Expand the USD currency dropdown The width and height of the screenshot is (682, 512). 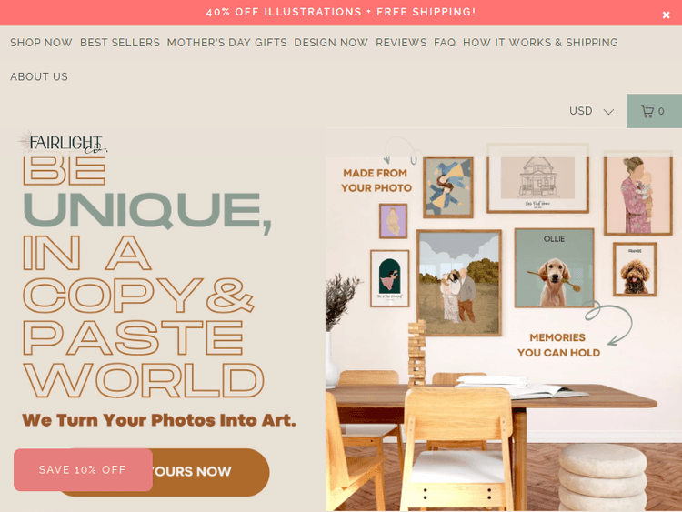point(591,111)
